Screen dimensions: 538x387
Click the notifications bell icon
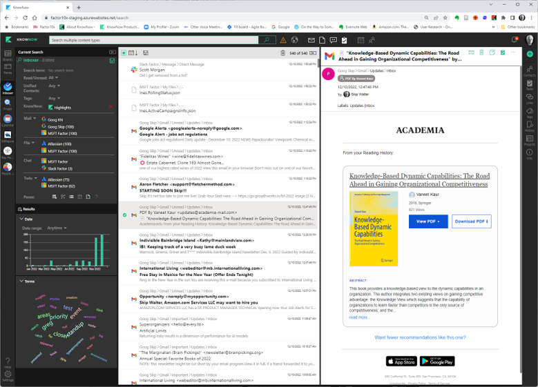pyautogui.click(x=515, y=40)
